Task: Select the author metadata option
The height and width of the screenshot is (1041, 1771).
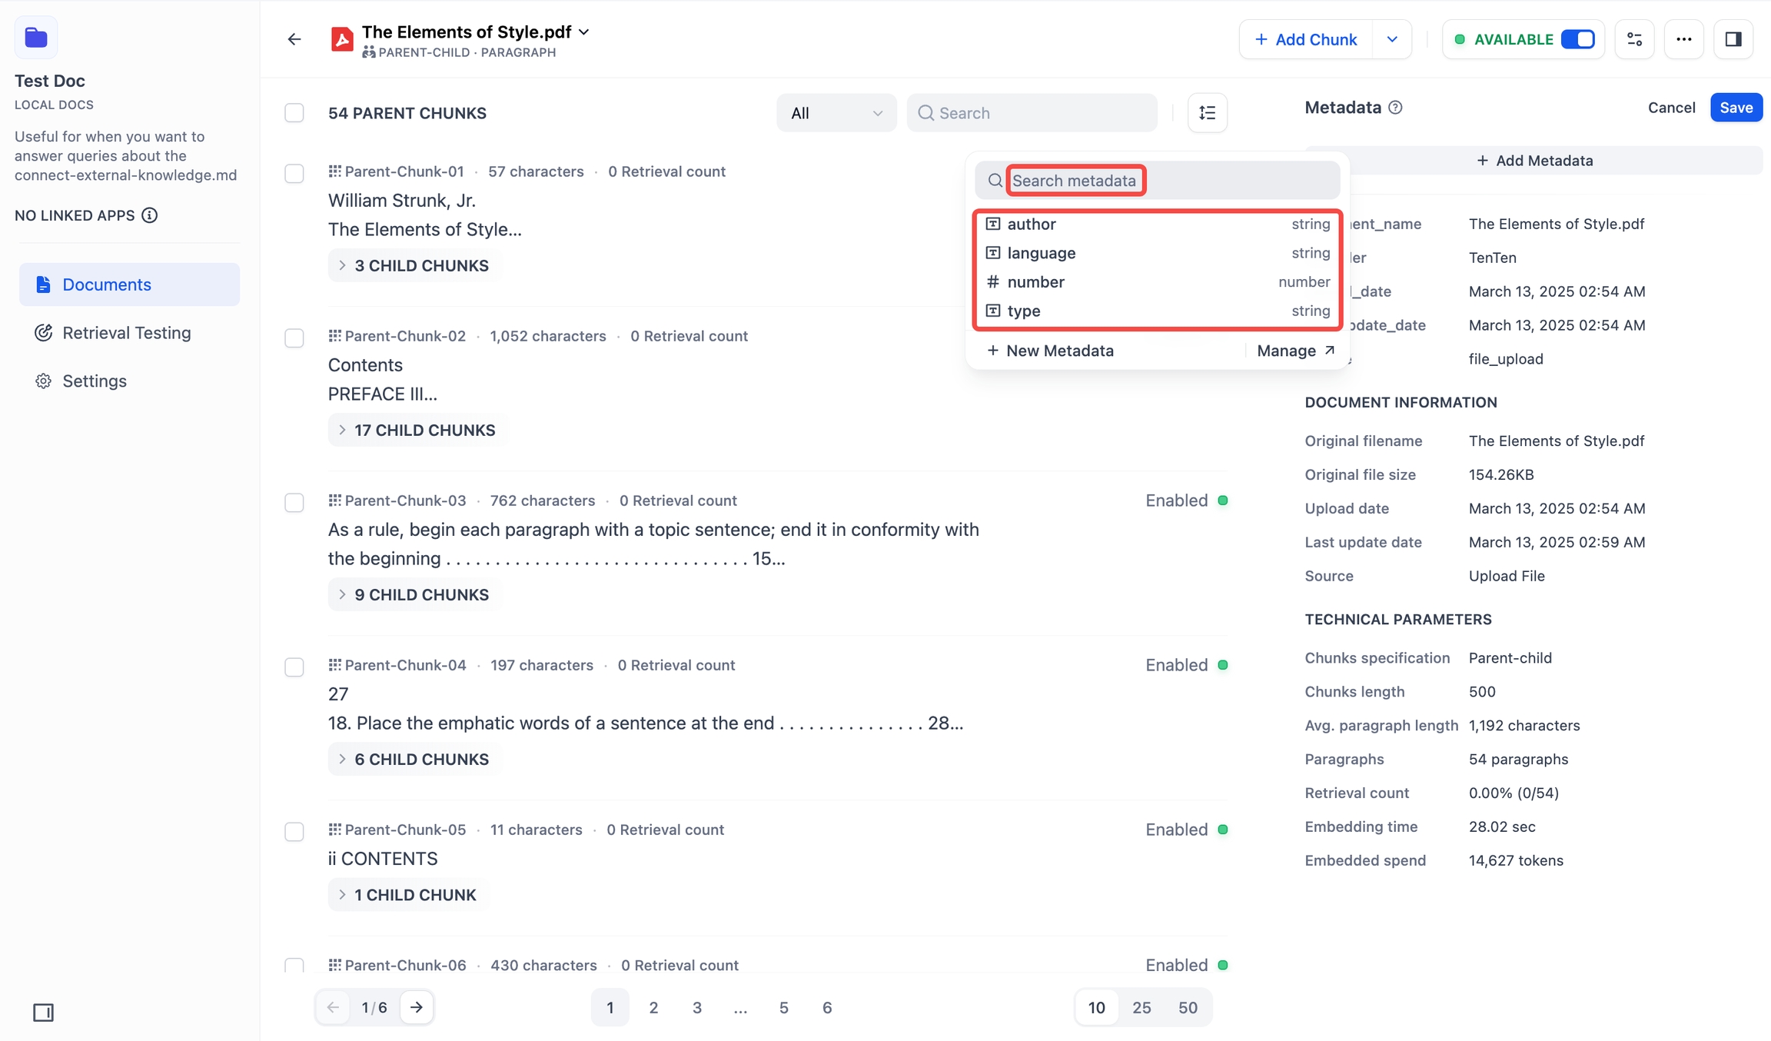Action: tap(1032, 224)
